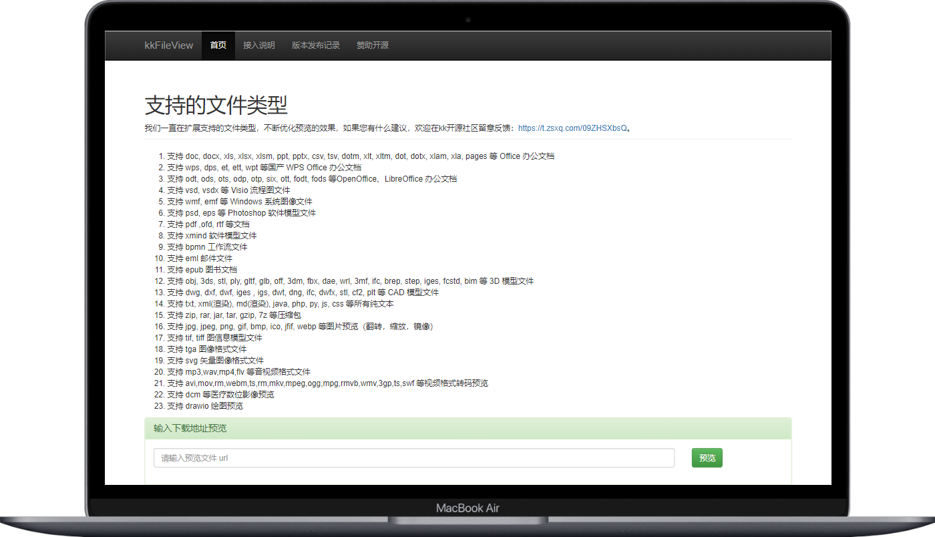Select the drawio 绘图预览 line
The width and height of the screenshot is (935, 537).
coord(205,406)
